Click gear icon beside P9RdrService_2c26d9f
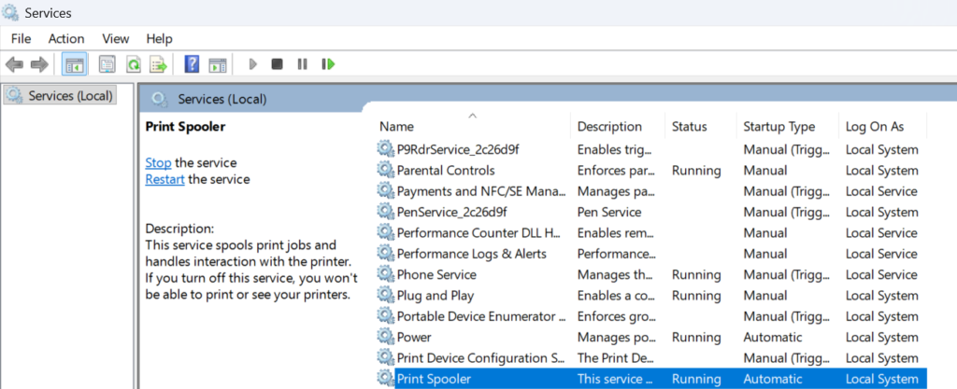 385,148
